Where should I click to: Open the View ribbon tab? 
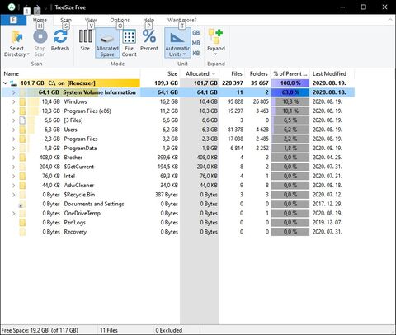(91, 20)
